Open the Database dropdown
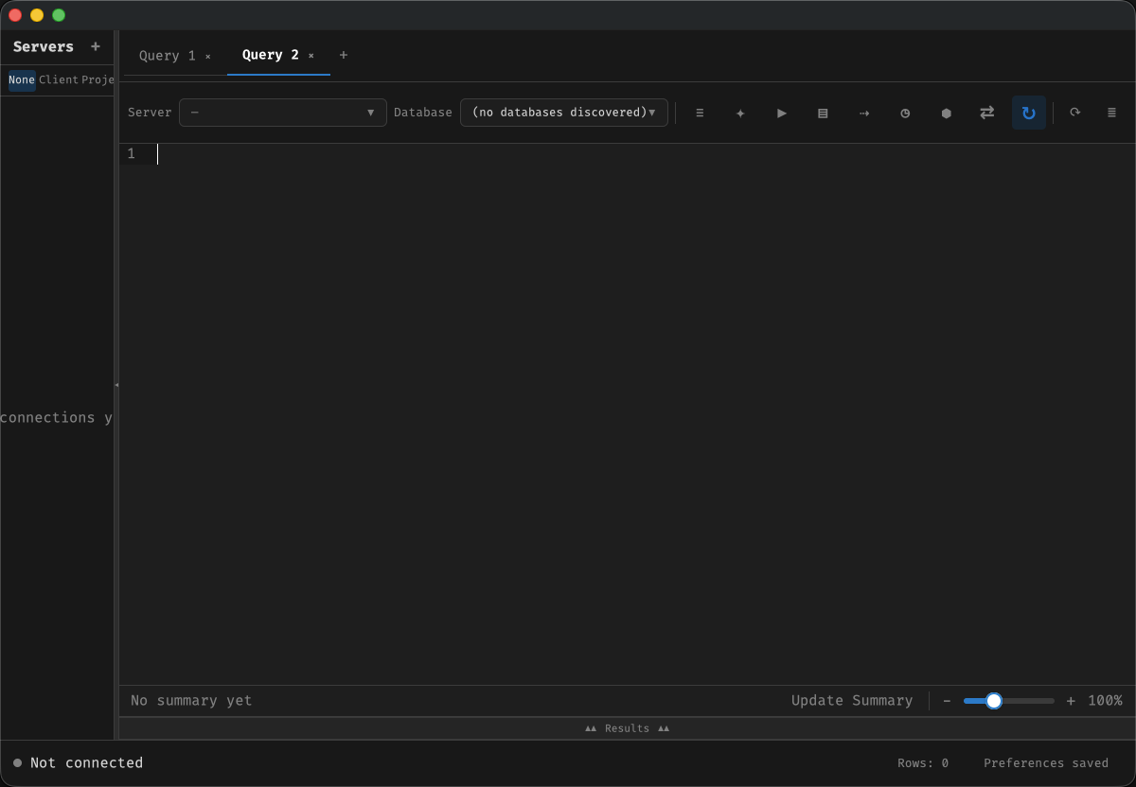Viewport: 1136px width, 787px height. pyautogui.click(x=564, y=113)
